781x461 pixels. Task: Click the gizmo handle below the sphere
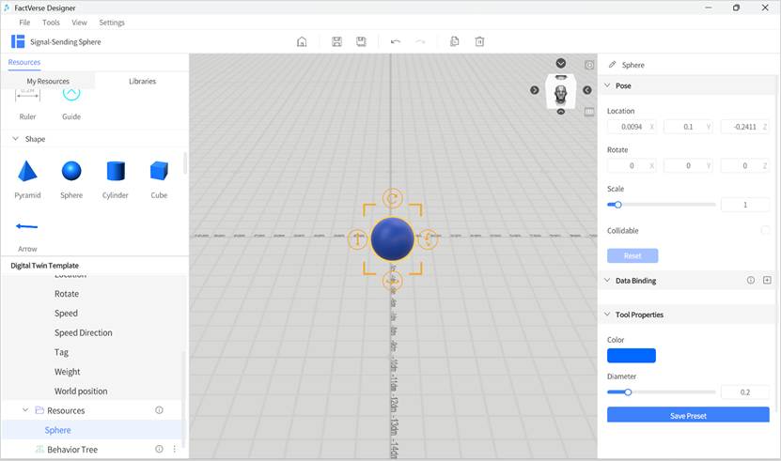(393, 281)
